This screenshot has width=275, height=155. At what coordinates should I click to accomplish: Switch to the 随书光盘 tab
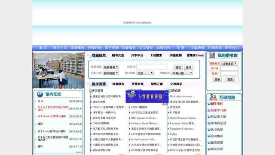(x=118, y=56)
